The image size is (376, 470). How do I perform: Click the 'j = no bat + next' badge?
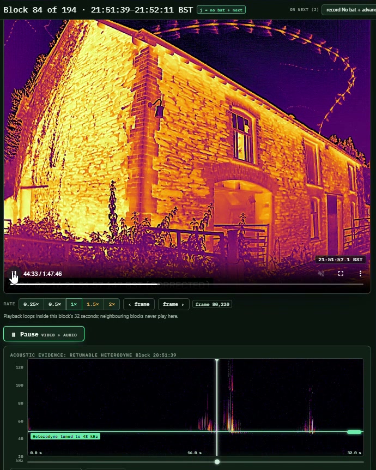(221, 10)
